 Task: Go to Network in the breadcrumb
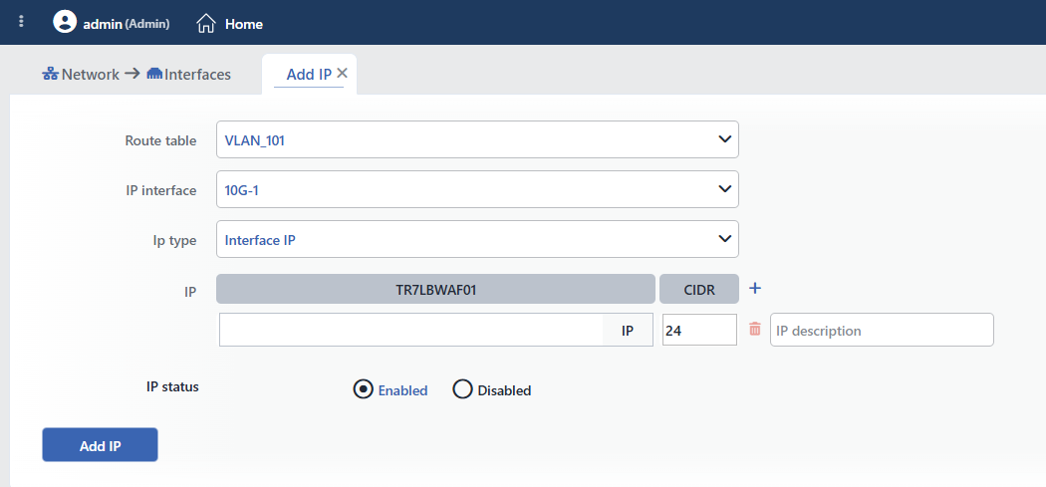[x=90, y=74]
